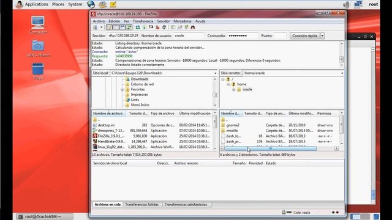Screen dimensions: 392x220
Task: Toggle the remote directory tree view
Action: (123, 28)
